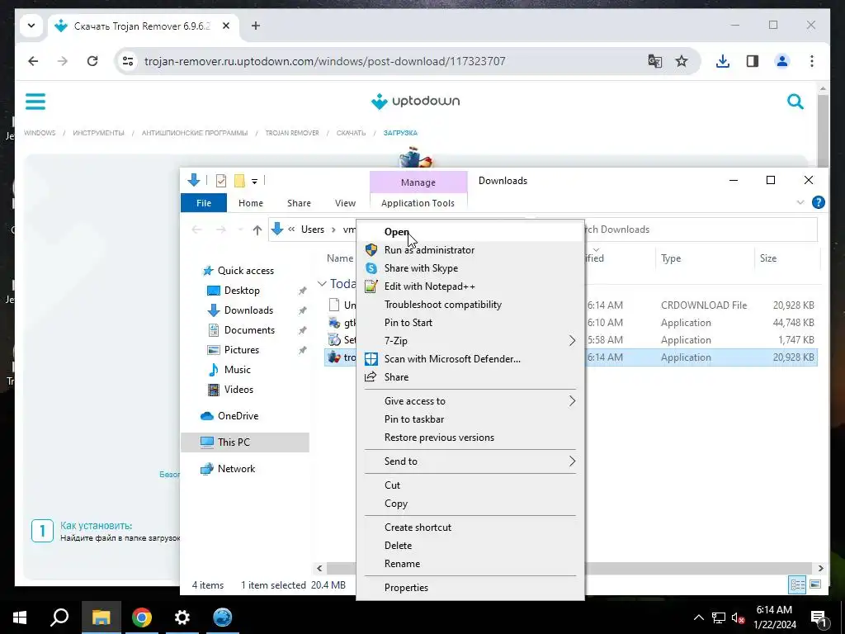Select Open in context menu
The height and width of the screenshot is (634, 845).
470,232
